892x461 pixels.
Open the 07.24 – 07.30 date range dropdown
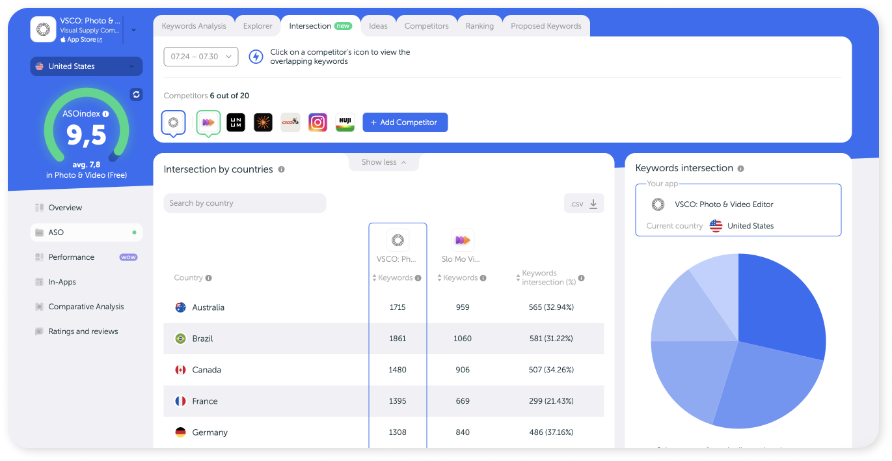(x=201, y=57)
